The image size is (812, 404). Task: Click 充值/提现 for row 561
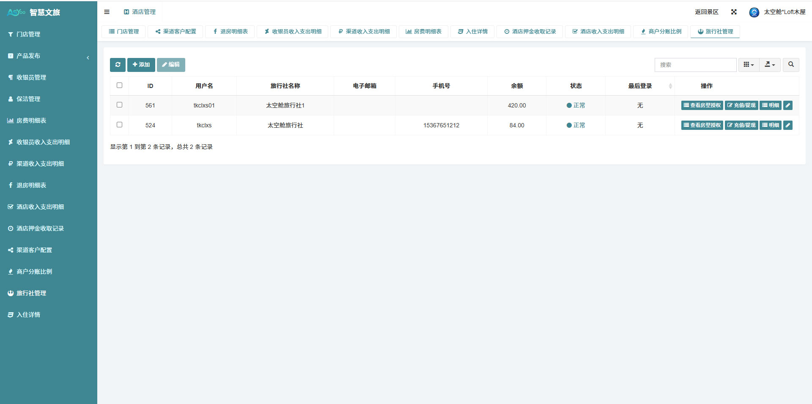tap(741, 105)
